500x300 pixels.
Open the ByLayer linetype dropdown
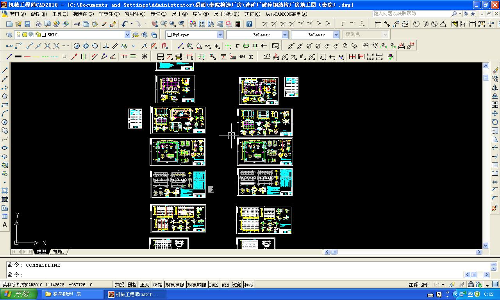point(285,35)
